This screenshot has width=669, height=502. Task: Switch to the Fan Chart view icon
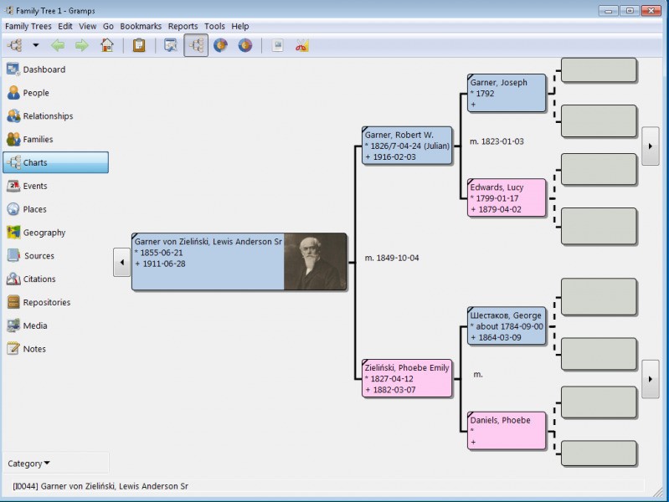point(220,45)
